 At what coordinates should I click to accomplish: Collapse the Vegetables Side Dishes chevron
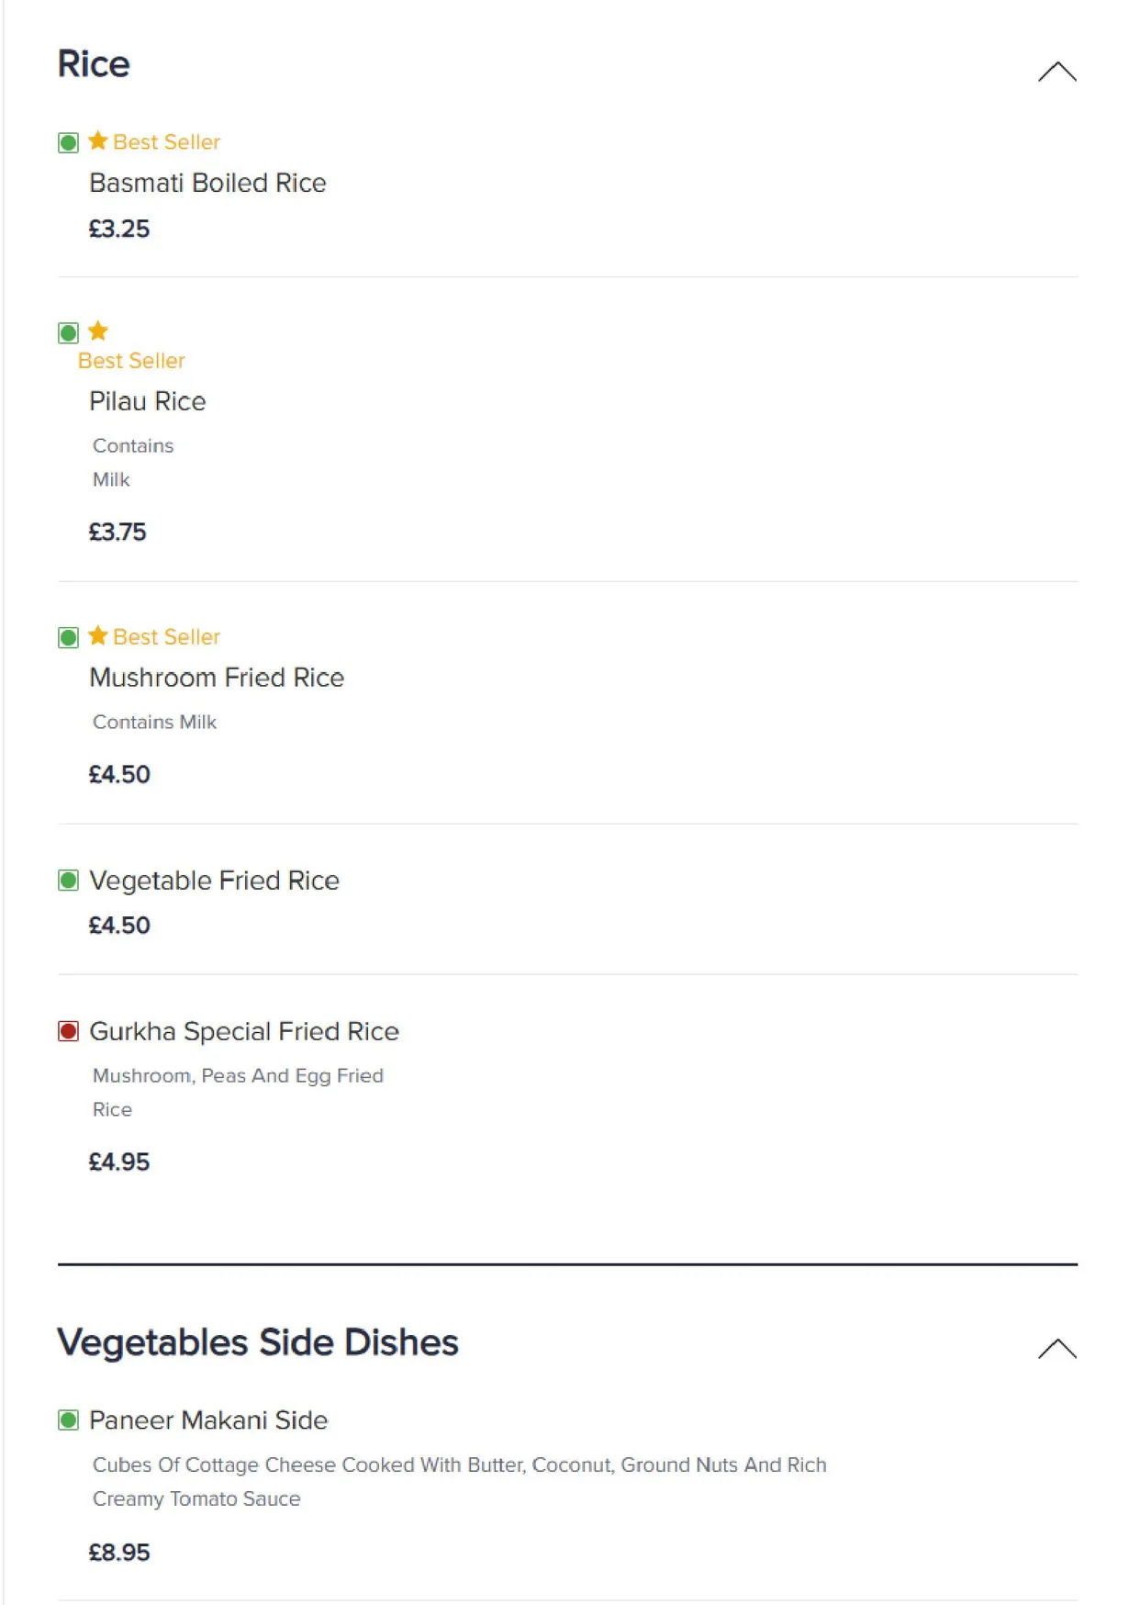pyautogui.click(x=1056, y=1348)
